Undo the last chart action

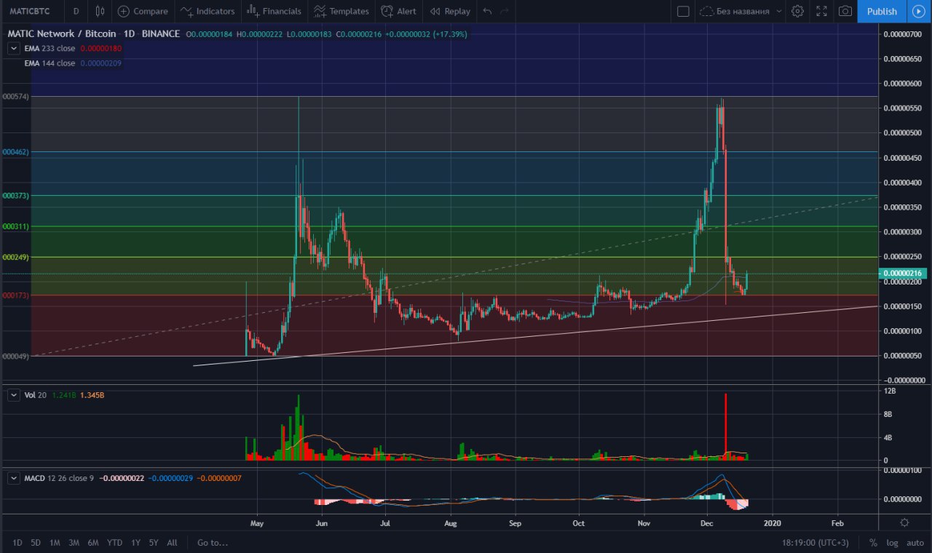(487, 11)
